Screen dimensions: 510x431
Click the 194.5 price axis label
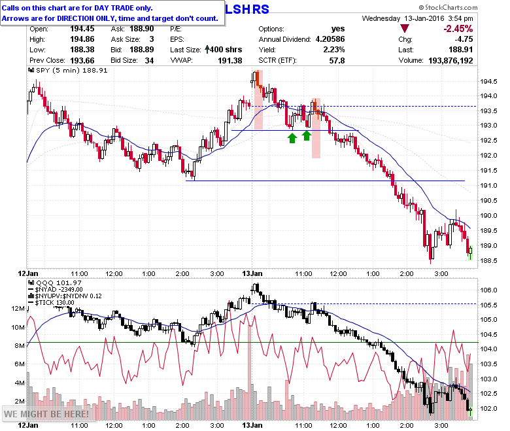tap(488, 81)
